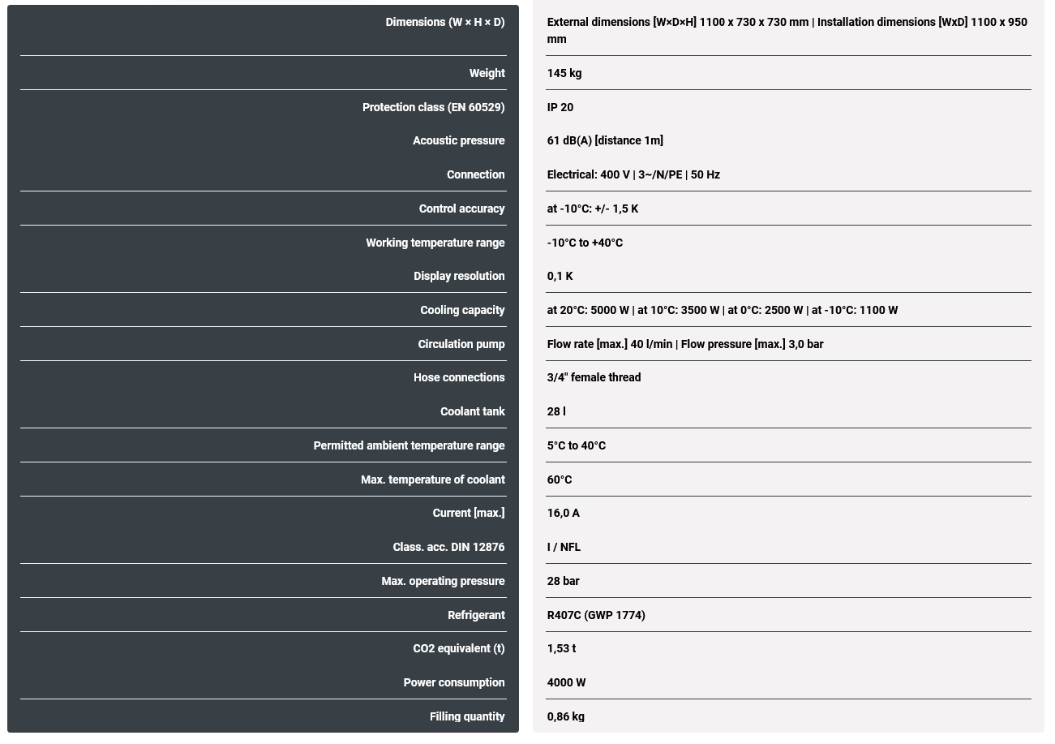Click the Class. acc. DIN 12876 label
Screen dimensions: 1055x744
[x=448, y=547]
